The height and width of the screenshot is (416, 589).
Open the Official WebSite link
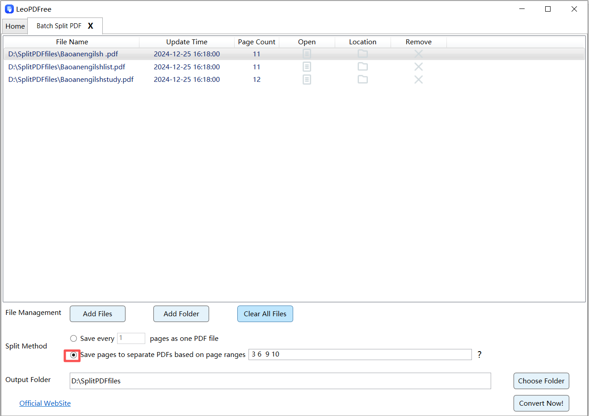pyautogui.click(x=45, y=403)
